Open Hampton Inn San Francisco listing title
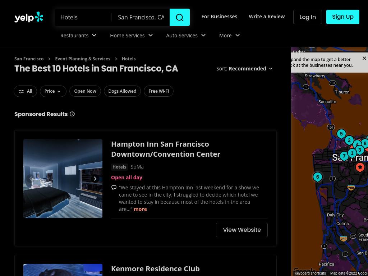Viewport: 368px width, 276px height. coord(166,149)
